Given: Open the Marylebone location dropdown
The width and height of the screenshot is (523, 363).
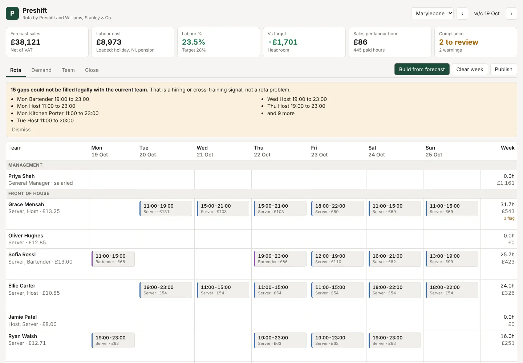Looking at the screenshot, I should click(x=432, y=13).
